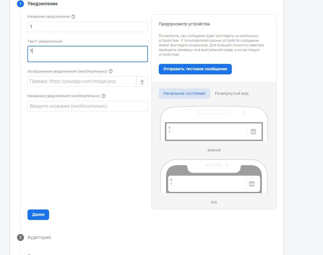Focus the Название уведомления field containing 1
The image size is (323, 255).
tap(88, 27)
